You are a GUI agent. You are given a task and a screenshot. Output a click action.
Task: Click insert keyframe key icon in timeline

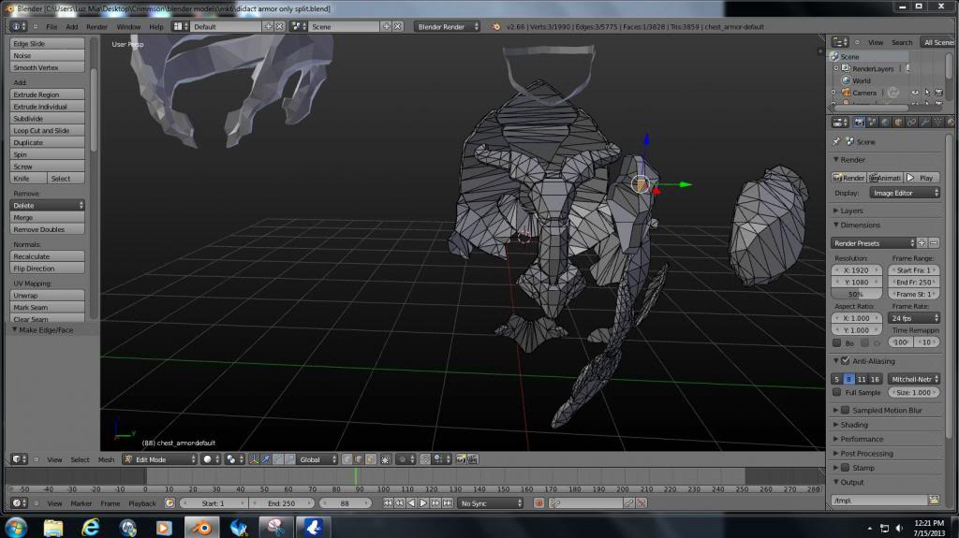click(x=628, y=503)
